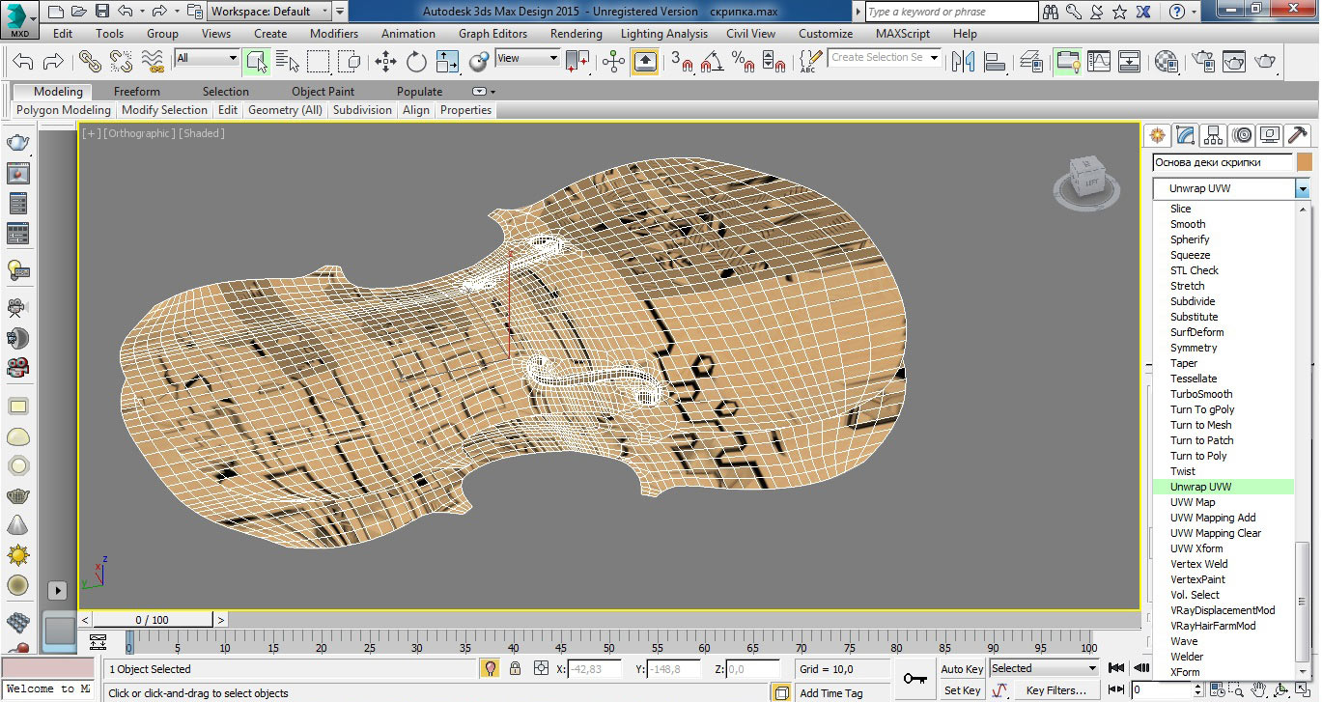Click the Select and Link chain icon
This screenshot has height=702, width=1322.
click(x=90, y=62)
